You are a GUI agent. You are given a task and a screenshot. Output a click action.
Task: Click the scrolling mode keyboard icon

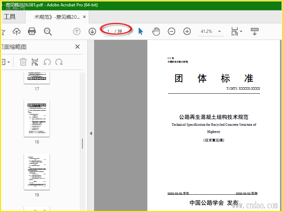pyautogui.click(x=255, y=31)
